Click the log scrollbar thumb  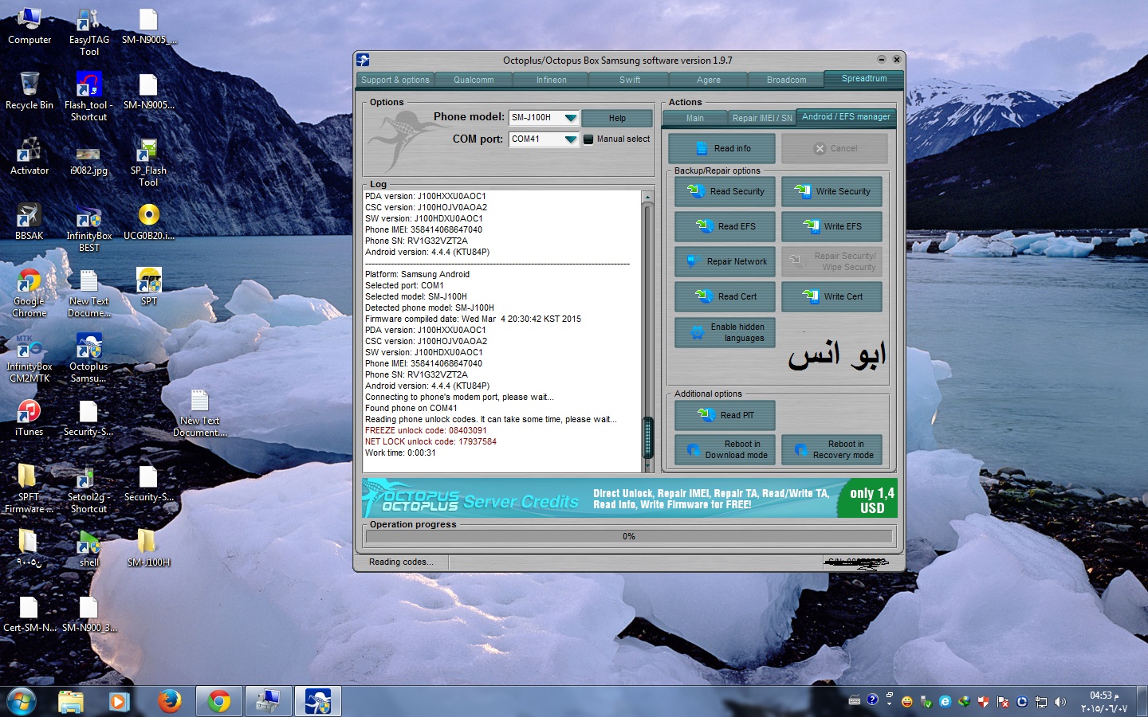tap(647, 437)
